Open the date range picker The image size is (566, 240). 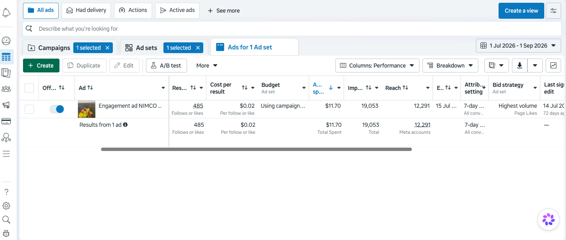518,45
